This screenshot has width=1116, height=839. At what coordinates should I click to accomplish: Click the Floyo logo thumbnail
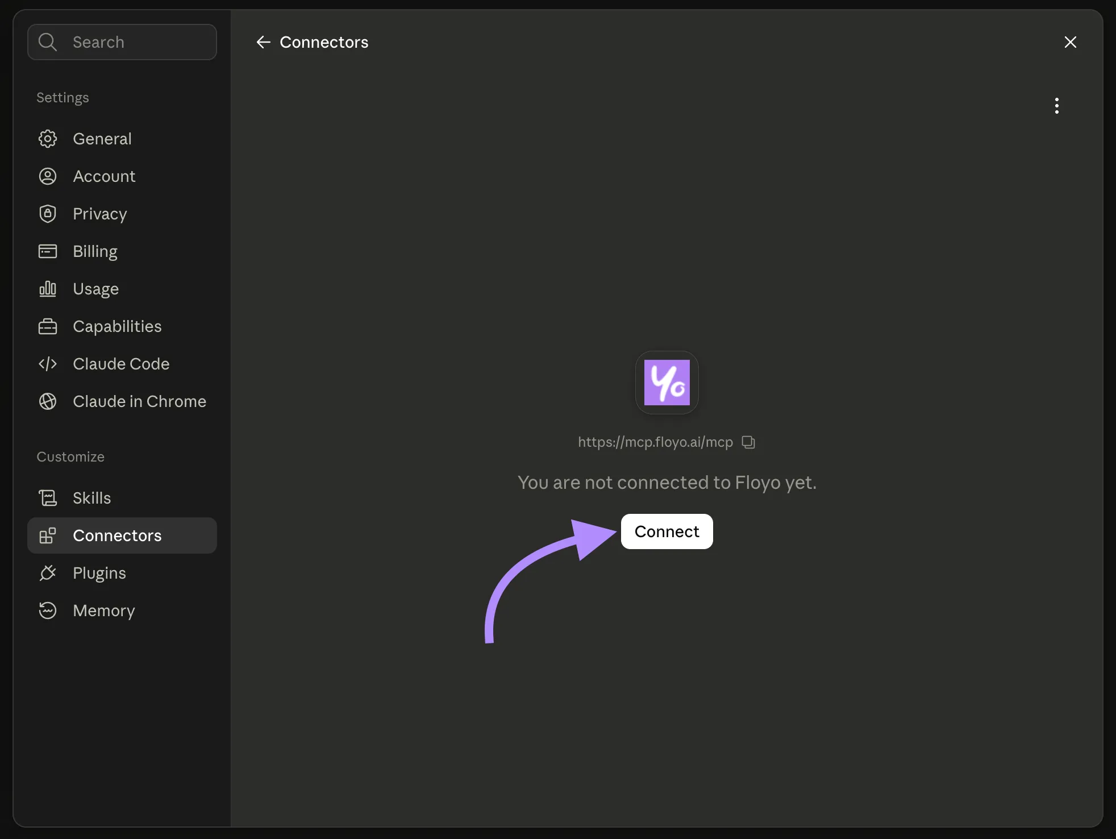(667, 383)
